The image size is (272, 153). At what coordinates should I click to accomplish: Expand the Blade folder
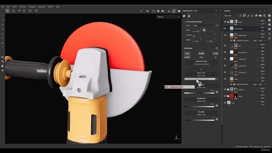coord(228,96)
